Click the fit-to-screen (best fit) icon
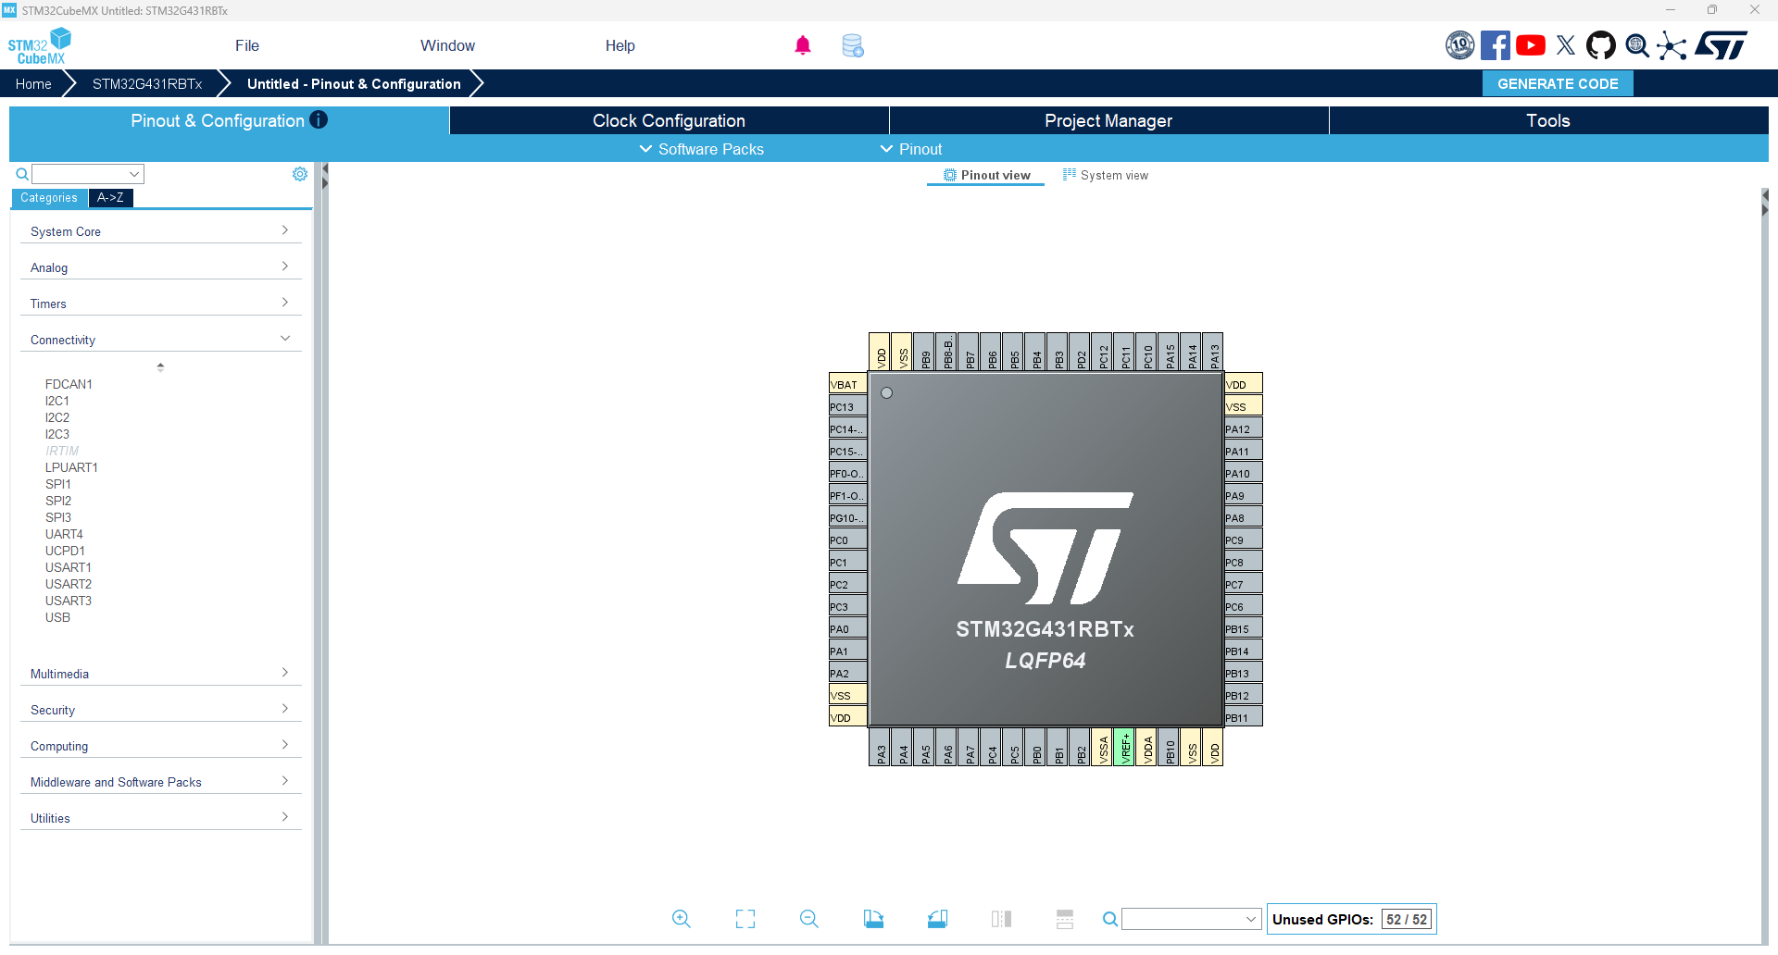Image resolution: width=1778 pixels, height=955 pixels. 745,919
